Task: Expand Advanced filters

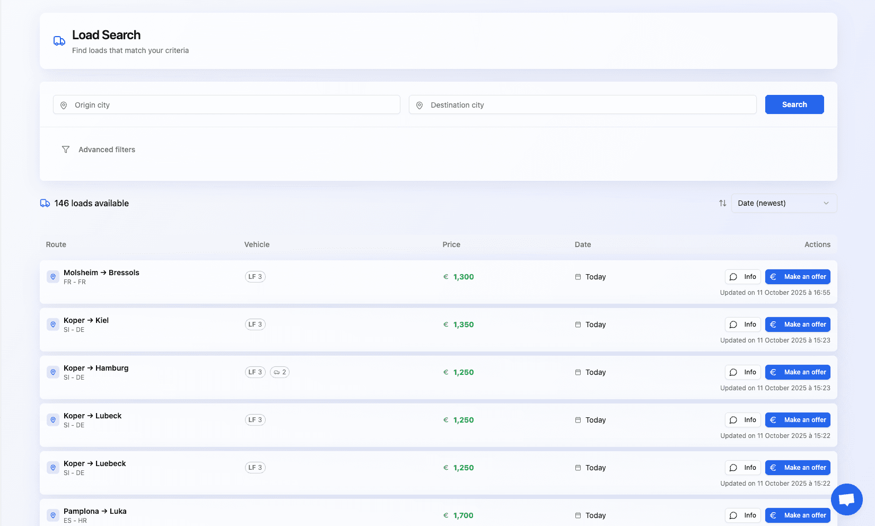Action: pos(107,149)
